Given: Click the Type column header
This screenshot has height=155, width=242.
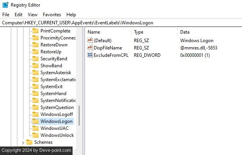Looking at the screenshot, I should coord(154,32).
